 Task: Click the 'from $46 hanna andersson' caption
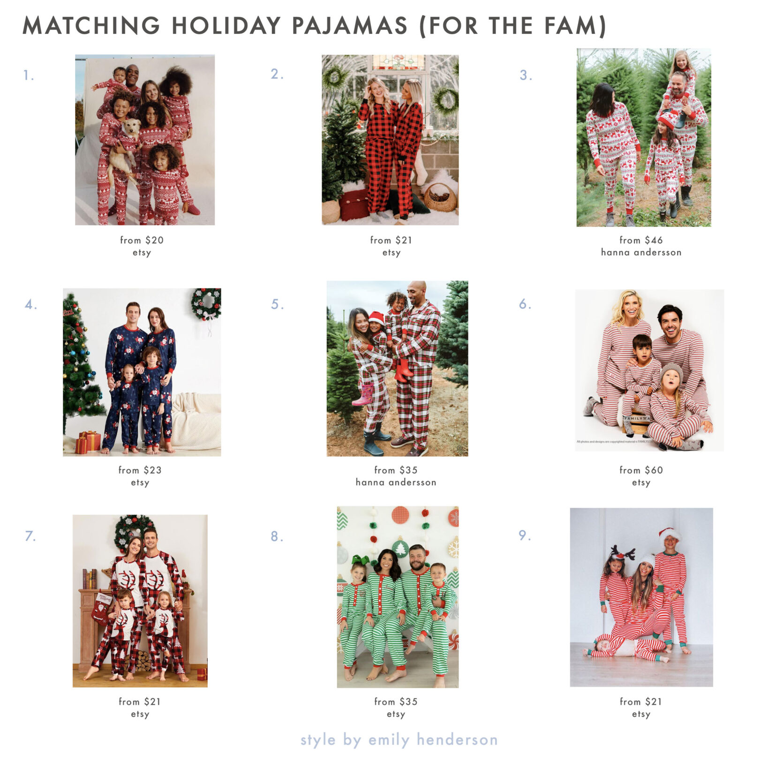[x=641, y=246]
